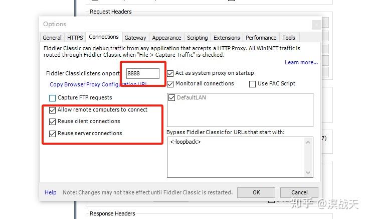
Task: Open the Help link
Action: [x=51, y=192]
